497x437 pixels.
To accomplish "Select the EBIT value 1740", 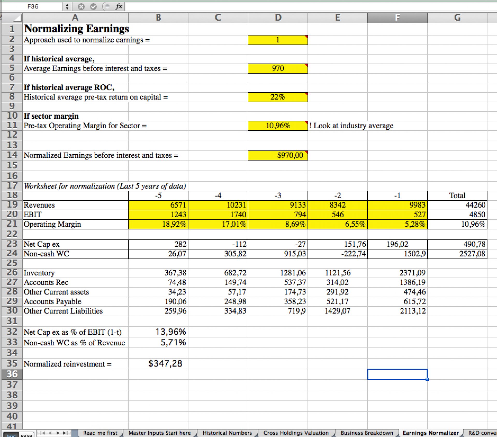I will (x=218, y=214).
